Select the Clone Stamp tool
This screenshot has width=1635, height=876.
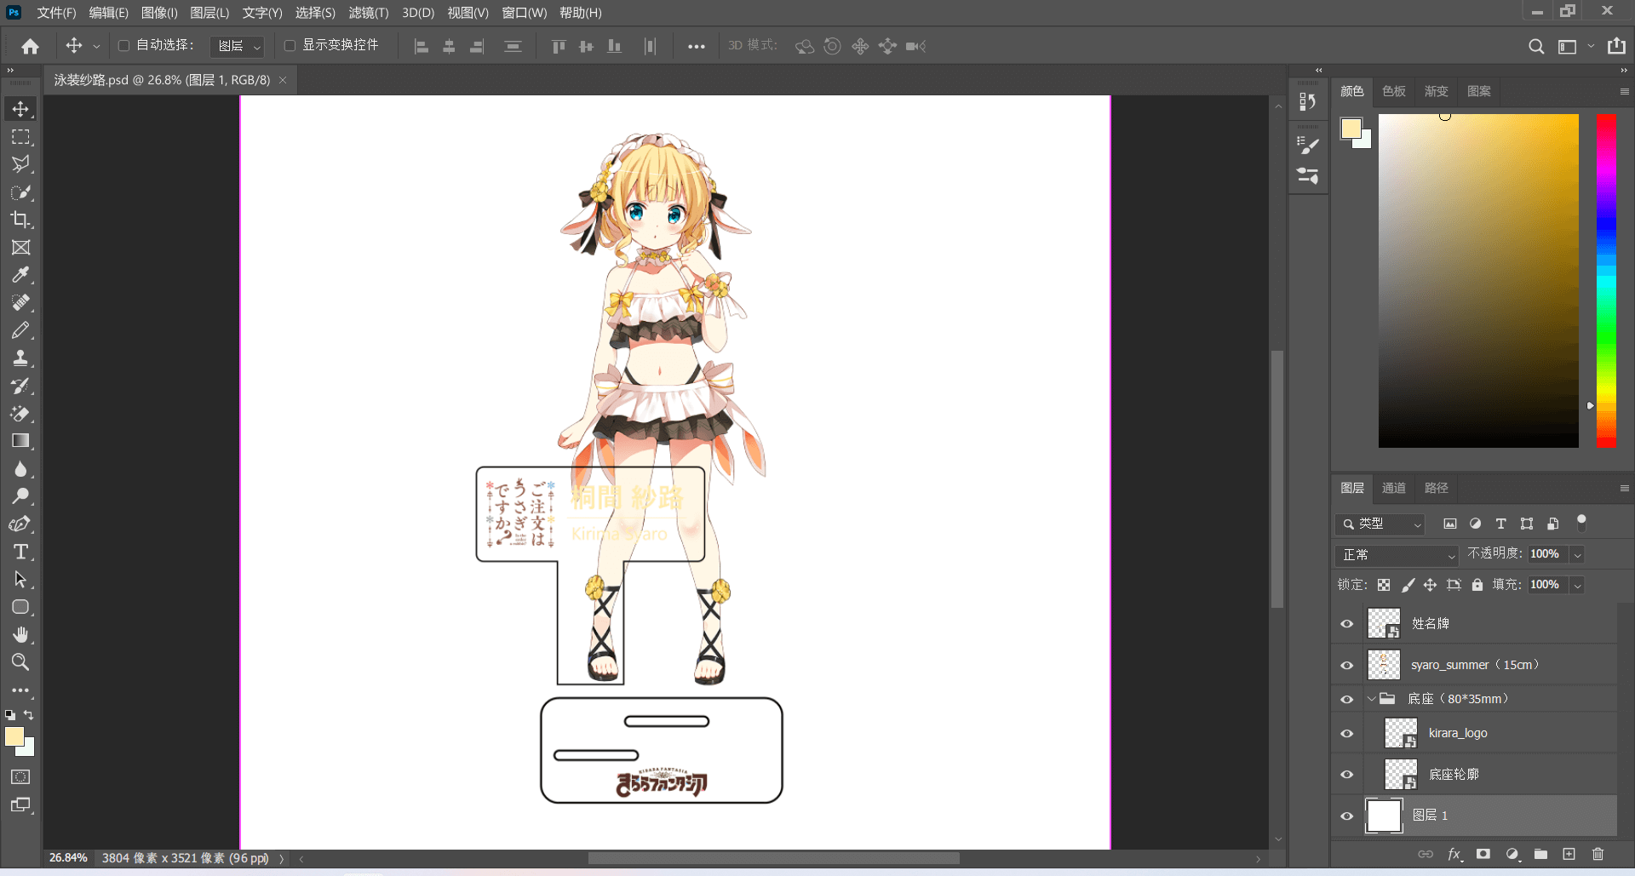pos(20,358)
